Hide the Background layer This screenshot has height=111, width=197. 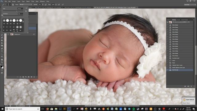click(8, 34)
